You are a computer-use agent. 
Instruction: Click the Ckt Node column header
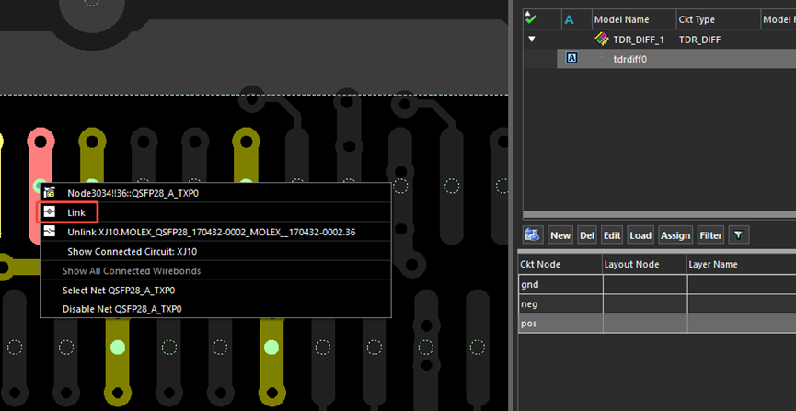[560, 265]
